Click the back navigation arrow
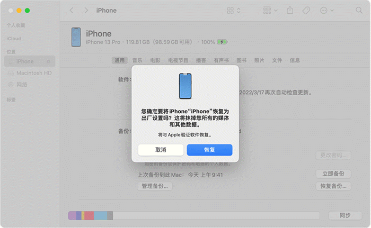The image size is (371, 228). point(72,11)
